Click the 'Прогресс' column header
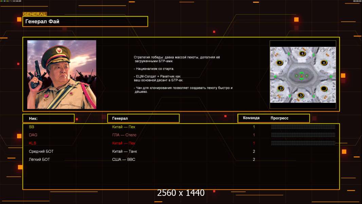 (x=279, y=118)
